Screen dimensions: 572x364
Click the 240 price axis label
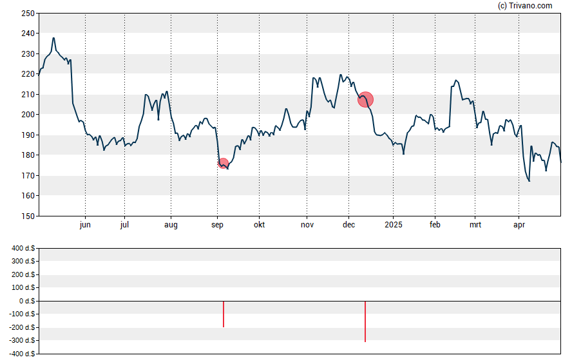click(x=28, y=34)
